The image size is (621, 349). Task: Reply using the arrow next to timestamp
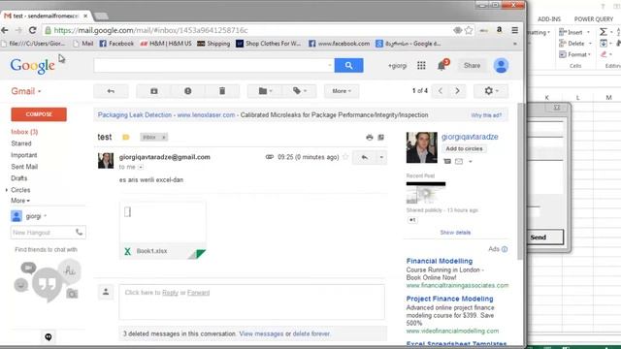click(364, 157)
